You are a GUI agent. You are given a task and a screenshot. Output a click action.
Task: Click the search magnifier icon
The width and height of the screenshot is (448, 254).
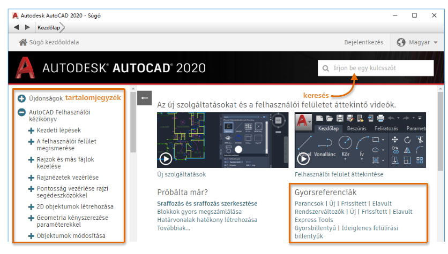pyautogui.click(x=325, y=68)
